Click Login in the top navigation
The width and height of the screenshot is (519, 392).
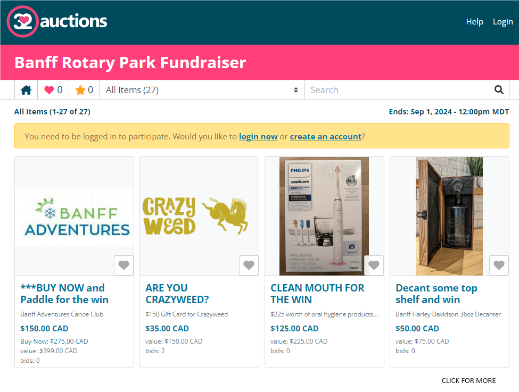click(x=502, y=22)
